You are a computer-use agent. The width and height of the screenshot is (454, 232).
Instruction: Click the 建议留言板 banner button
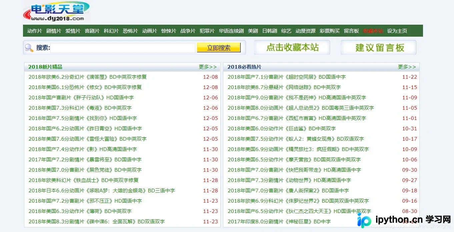(x=379, y=47)
